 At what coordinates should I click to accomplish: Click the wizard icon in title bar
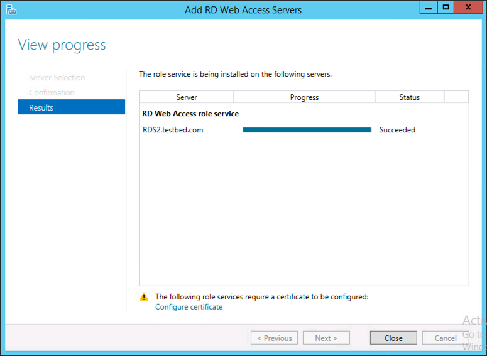(11, 9)
